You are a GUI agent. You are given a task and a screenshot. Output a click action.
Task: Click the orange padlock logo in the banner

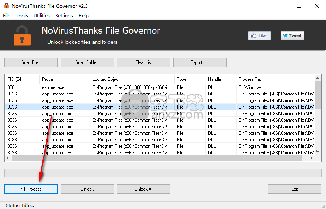tap(22, 36)
